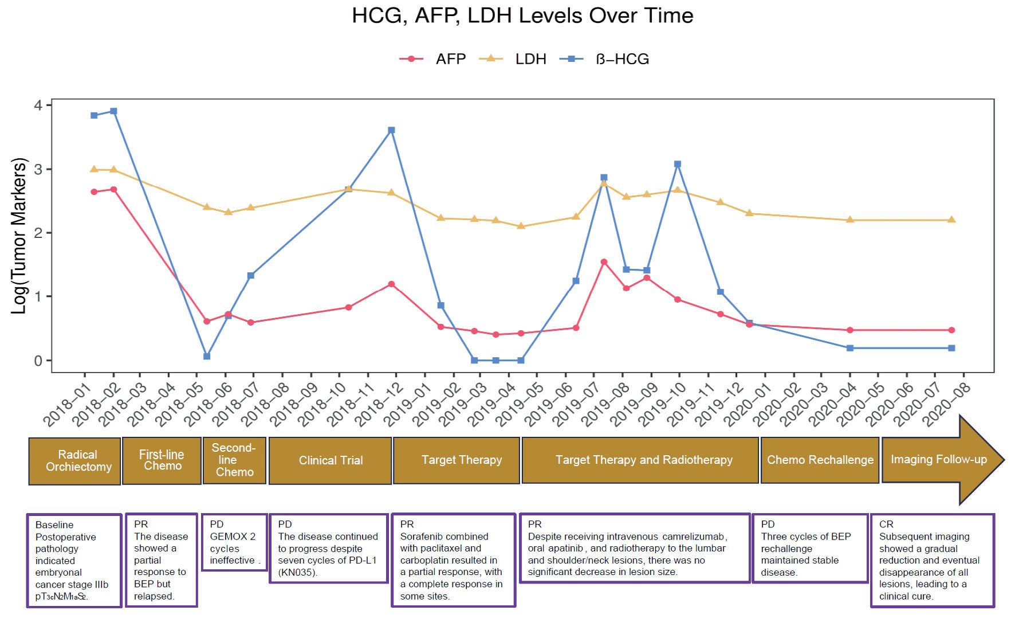This screenshot has height=618, width=1015.
Task: Click the AFP red legend marker
Action: (411, 59)
